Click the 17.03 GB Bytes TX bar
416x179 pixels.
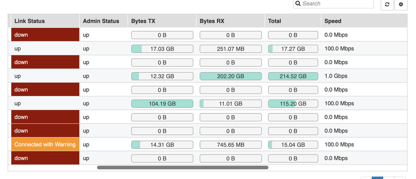[x=162, y=49]
